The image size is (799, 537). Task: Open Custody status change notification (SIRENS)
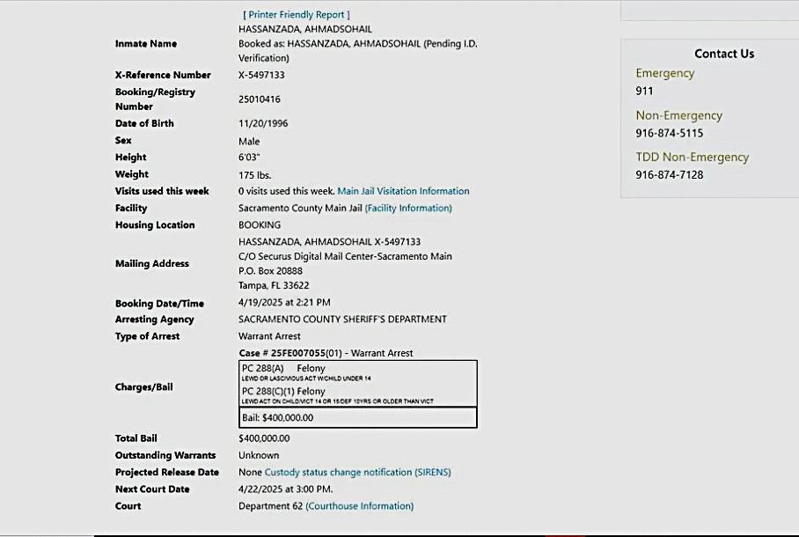click(357, 473)
